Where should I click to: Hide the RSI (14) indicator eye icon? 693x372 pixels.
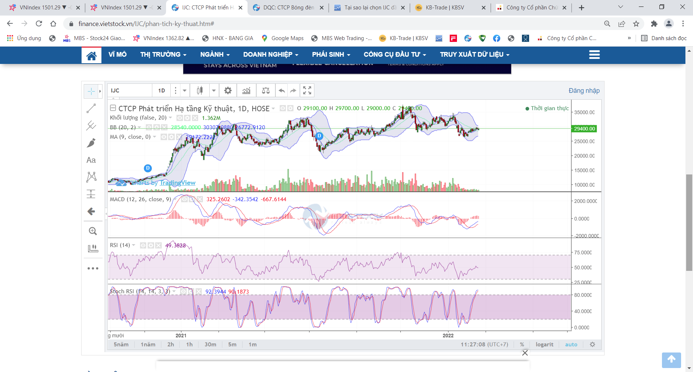143,245
